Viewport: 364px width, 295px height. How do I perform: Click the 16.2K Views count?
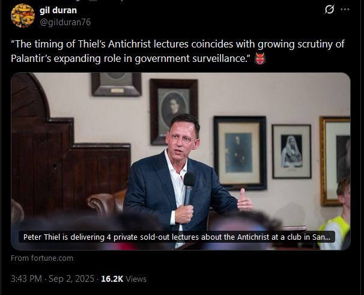124,279
